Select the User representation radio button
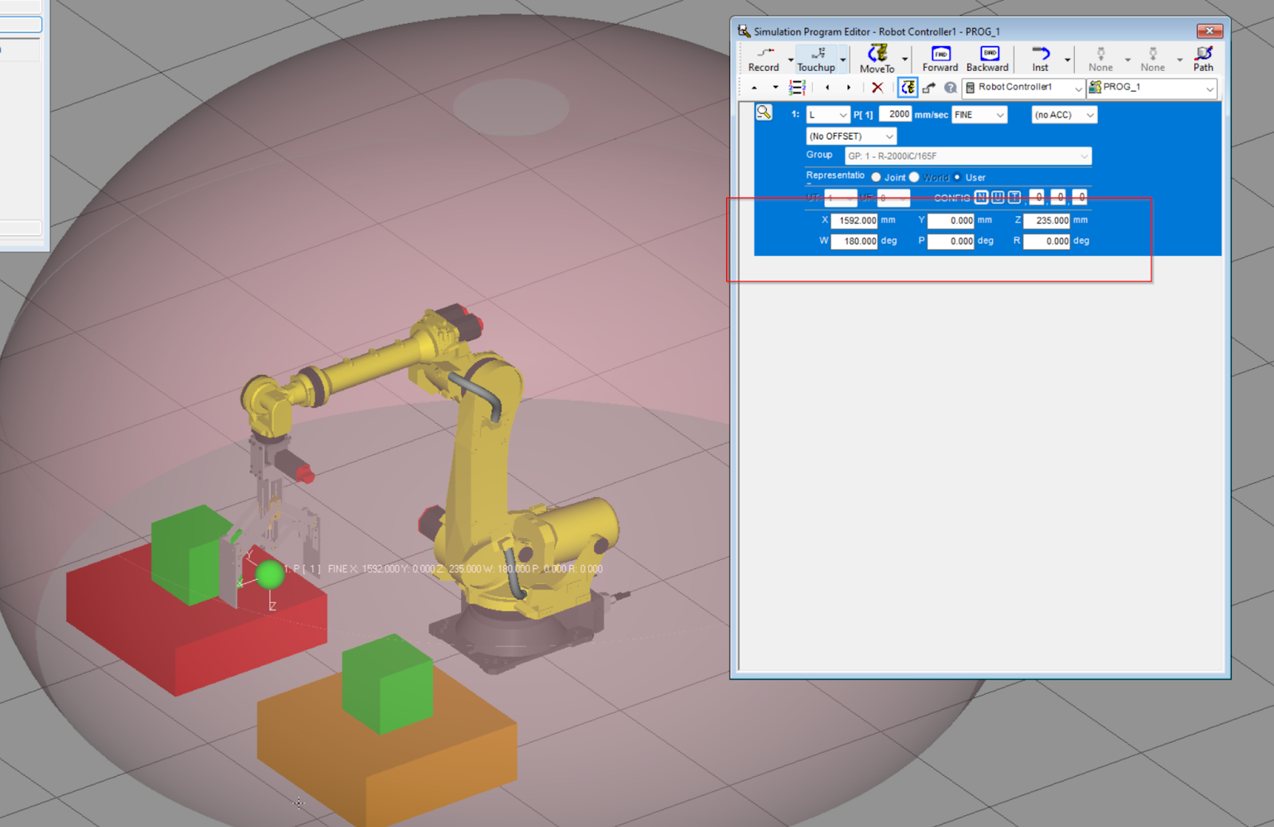This screenshot has width=1274, height=827. tap(957, 177)
